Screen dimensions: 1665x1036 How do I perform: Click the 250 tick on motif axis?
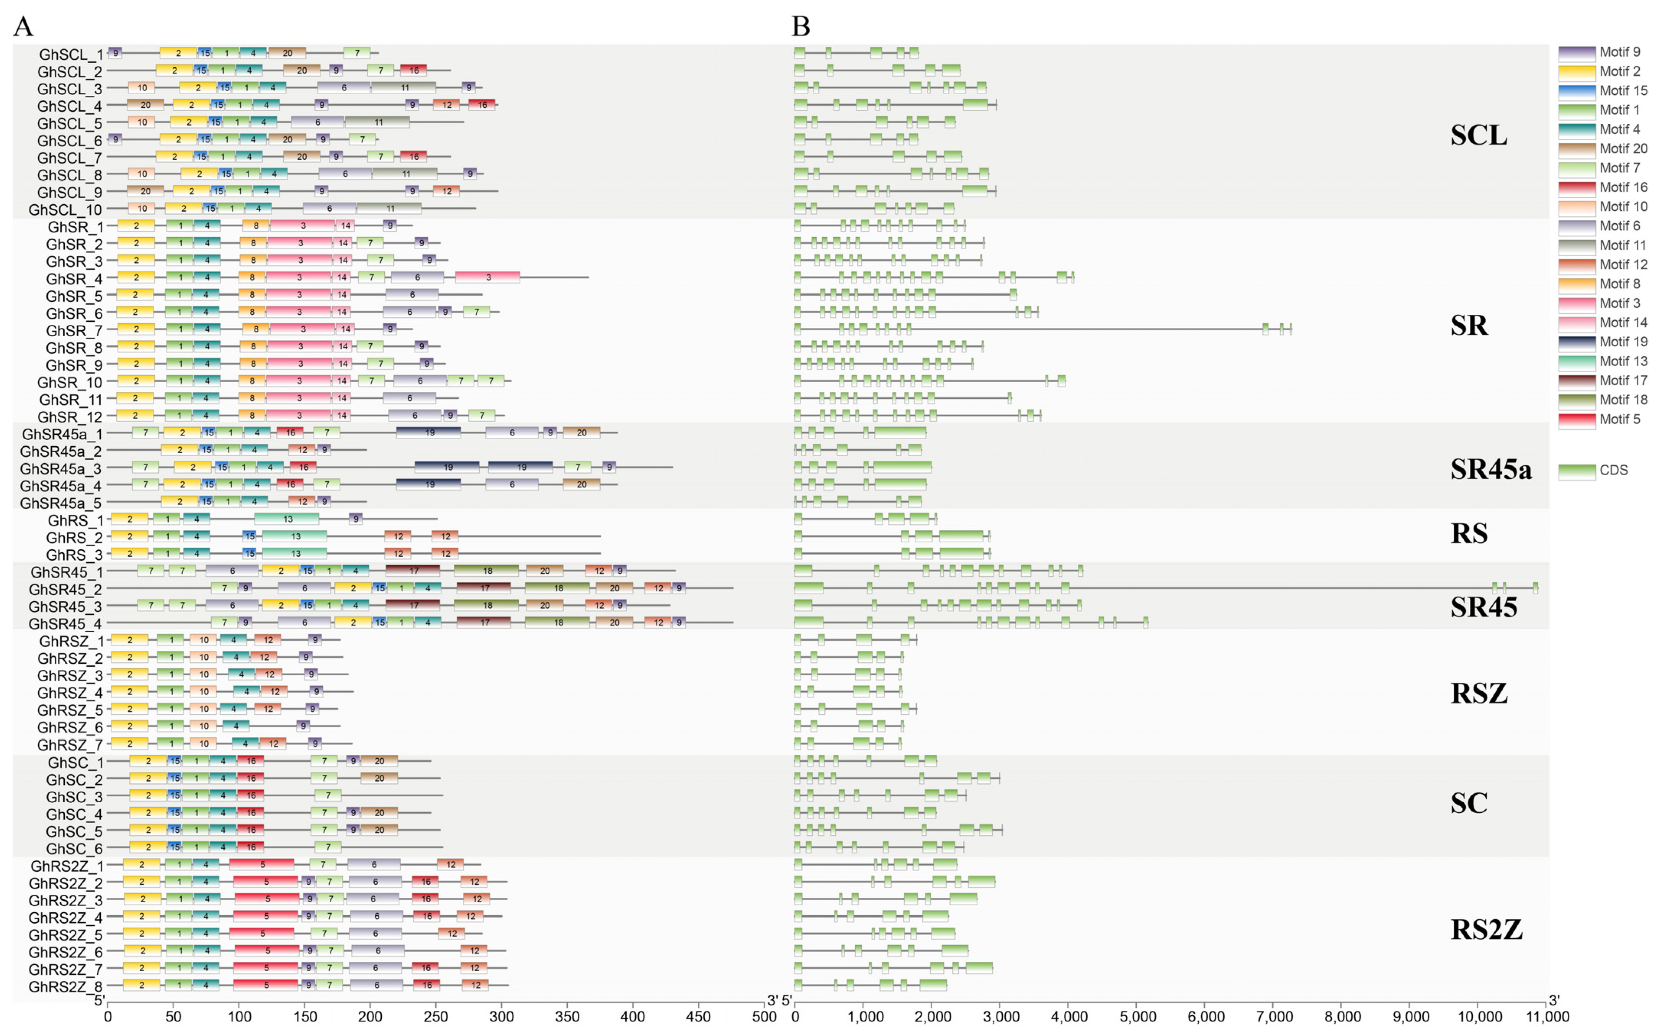(436, 1016)
